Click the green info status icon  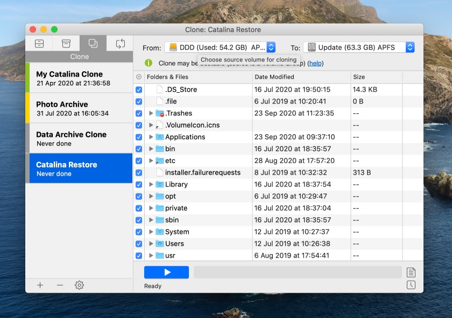click(148, 63)
